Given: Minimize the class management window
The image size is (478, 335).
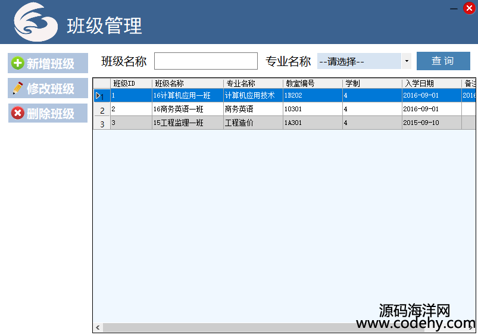Looking at the screenshot, I should (x=454, y=8).
